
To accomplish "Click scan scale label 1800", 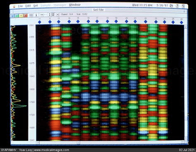I will click(x=32, y=89).
